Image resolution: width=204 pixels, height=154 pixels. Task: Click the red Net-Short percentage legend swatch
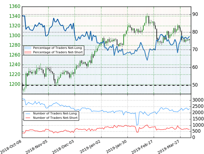[x=28, y=52]
